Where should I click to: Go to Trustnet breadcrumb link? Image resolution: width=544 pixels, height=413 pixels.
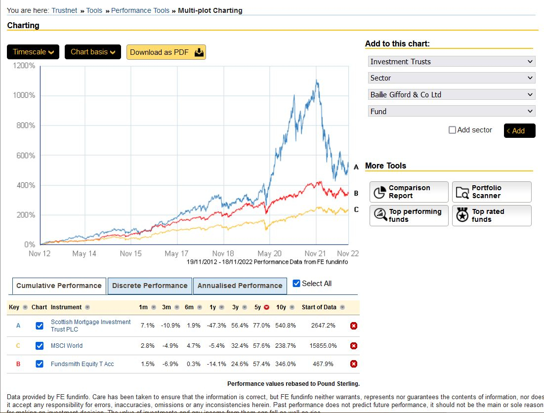coord(64,10)
